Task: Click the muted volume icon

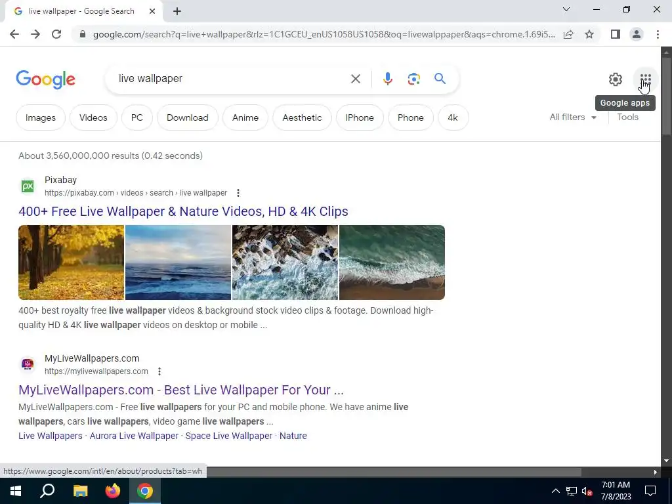Action: pos(587,491)
